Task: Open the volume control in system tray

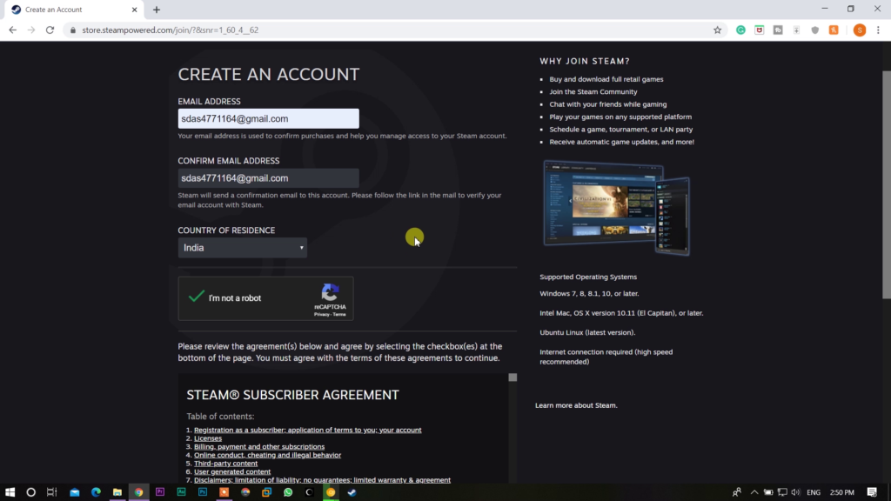Action: click(x=795, y=492)
